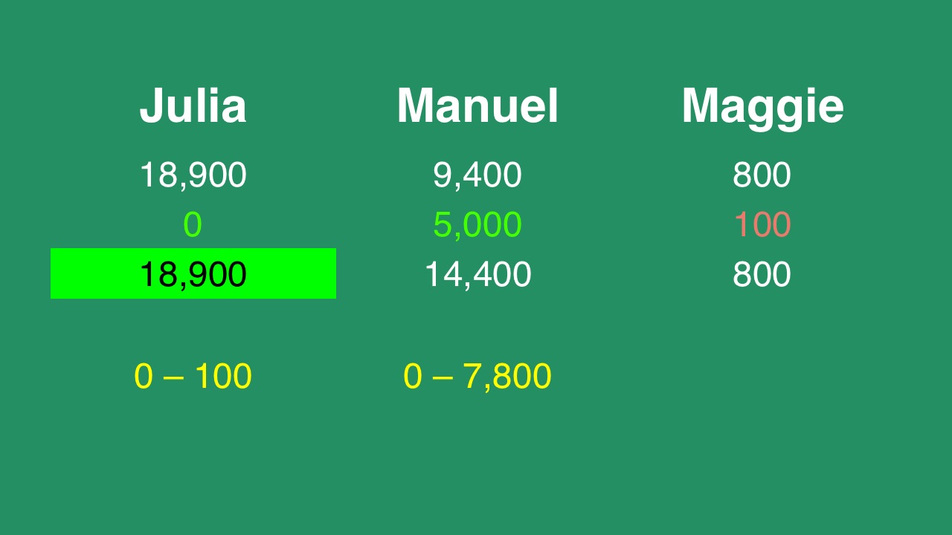
Task: Select Manuel's green 5,000 wager
Action: tap(477, 225)
